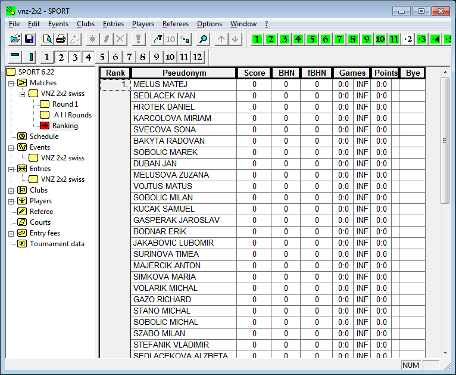The image size is (456, 375).
Task: Collapse the Matches tree node
Action: [11, 83]
